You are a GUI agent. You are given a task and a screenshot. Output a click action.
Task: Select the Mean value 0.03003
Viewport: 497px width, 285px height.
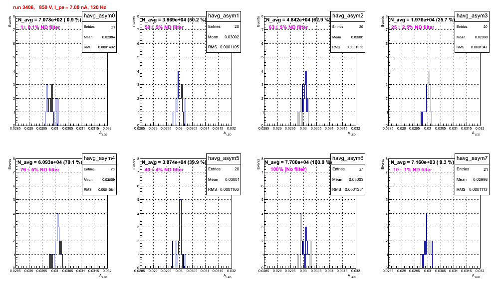click(356, 179)
